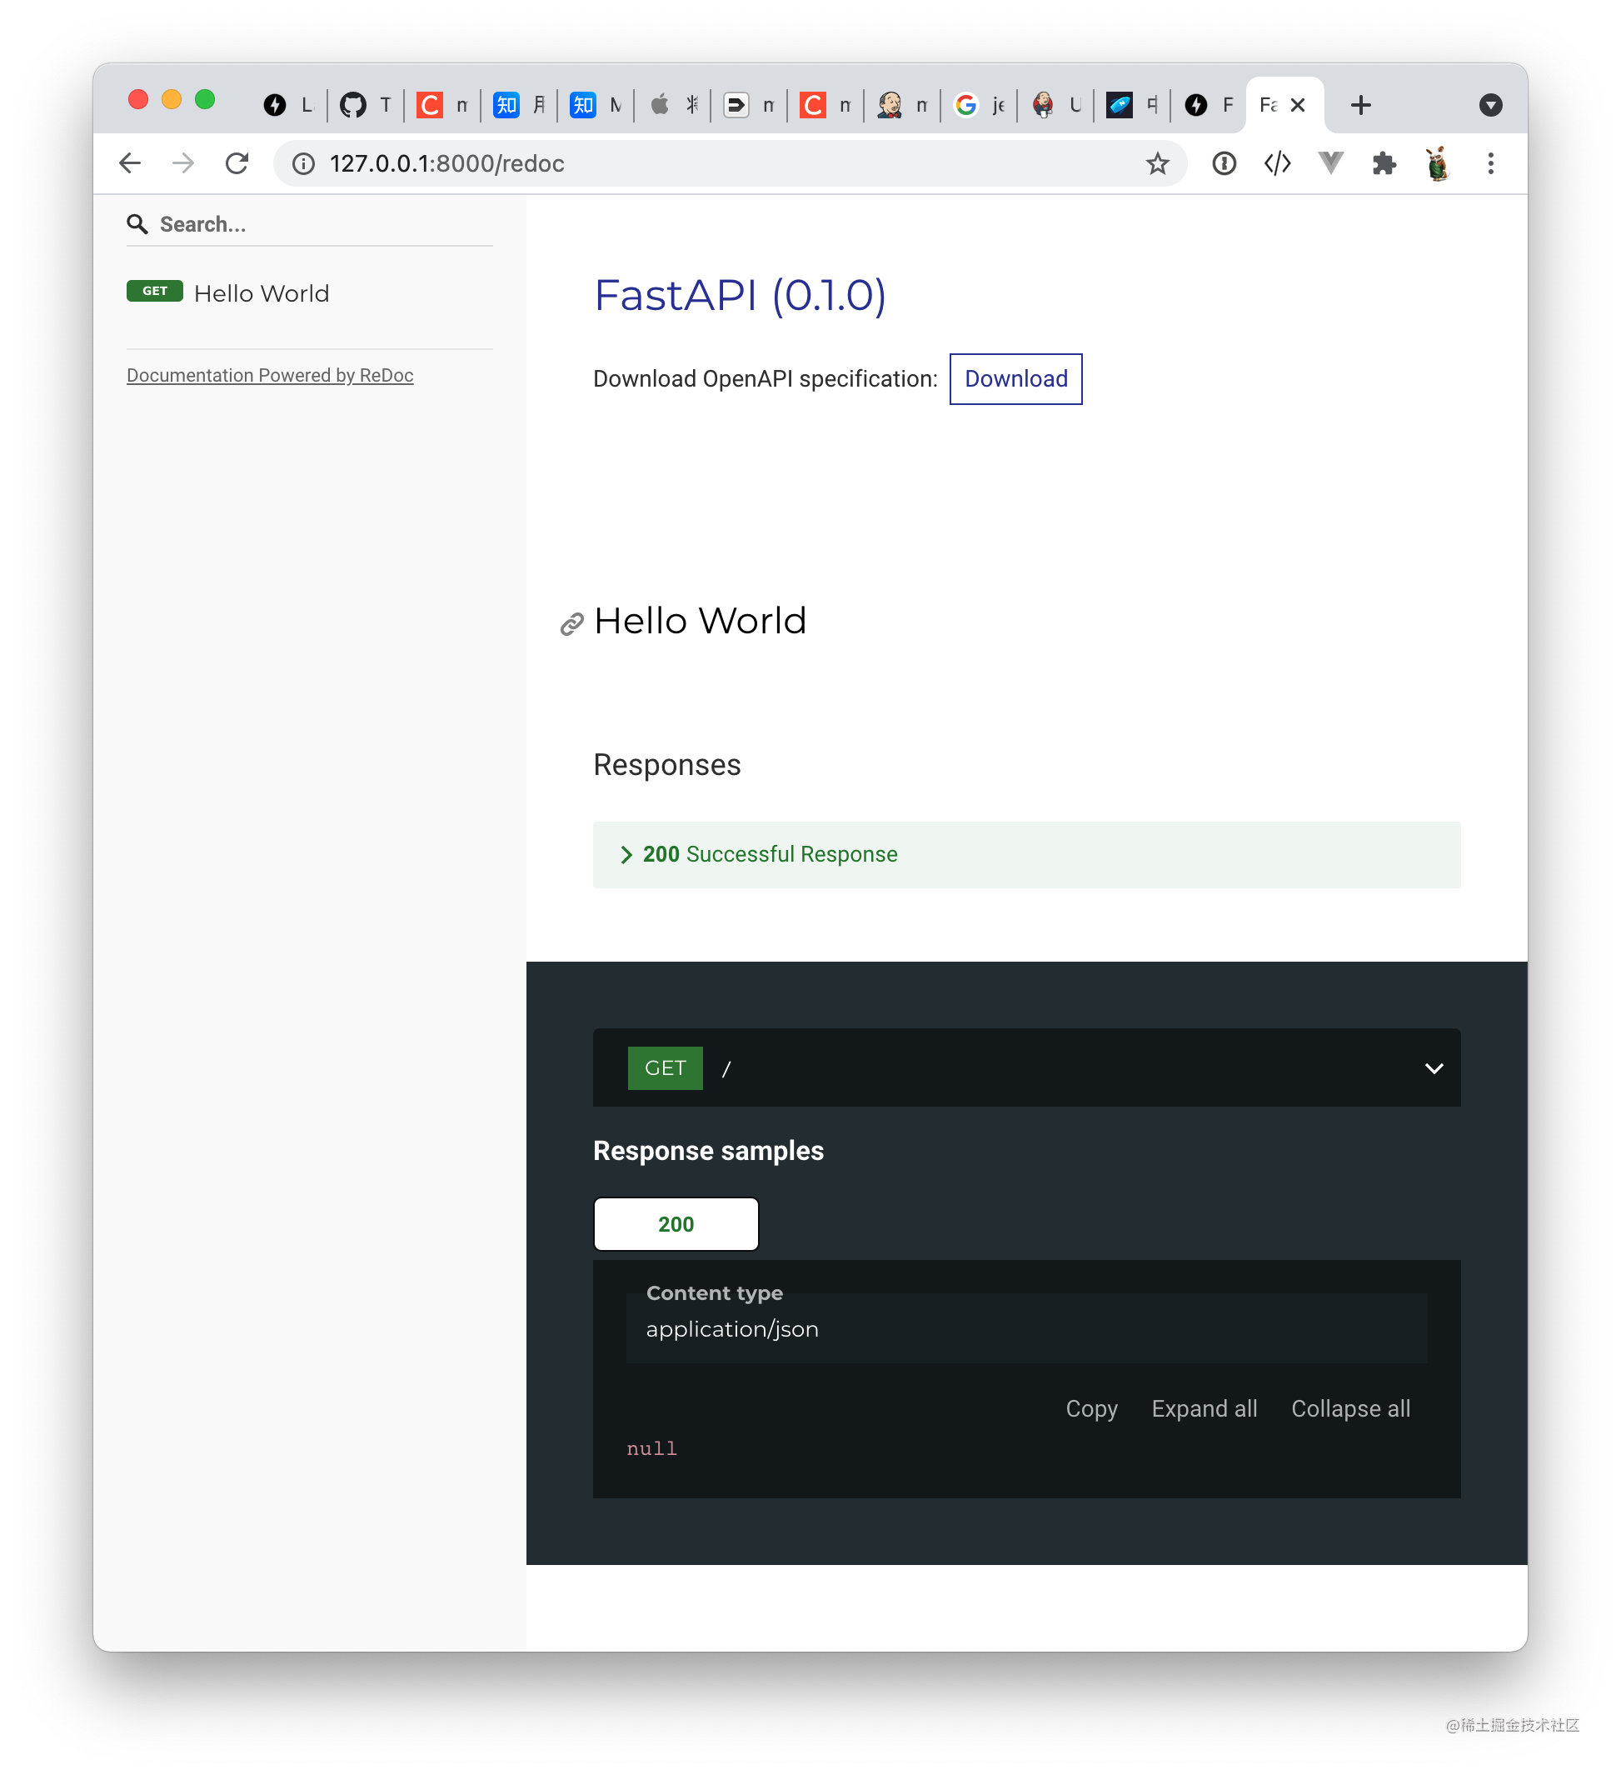
Task: Click the sidebar Search field
Action: [310, 224]
